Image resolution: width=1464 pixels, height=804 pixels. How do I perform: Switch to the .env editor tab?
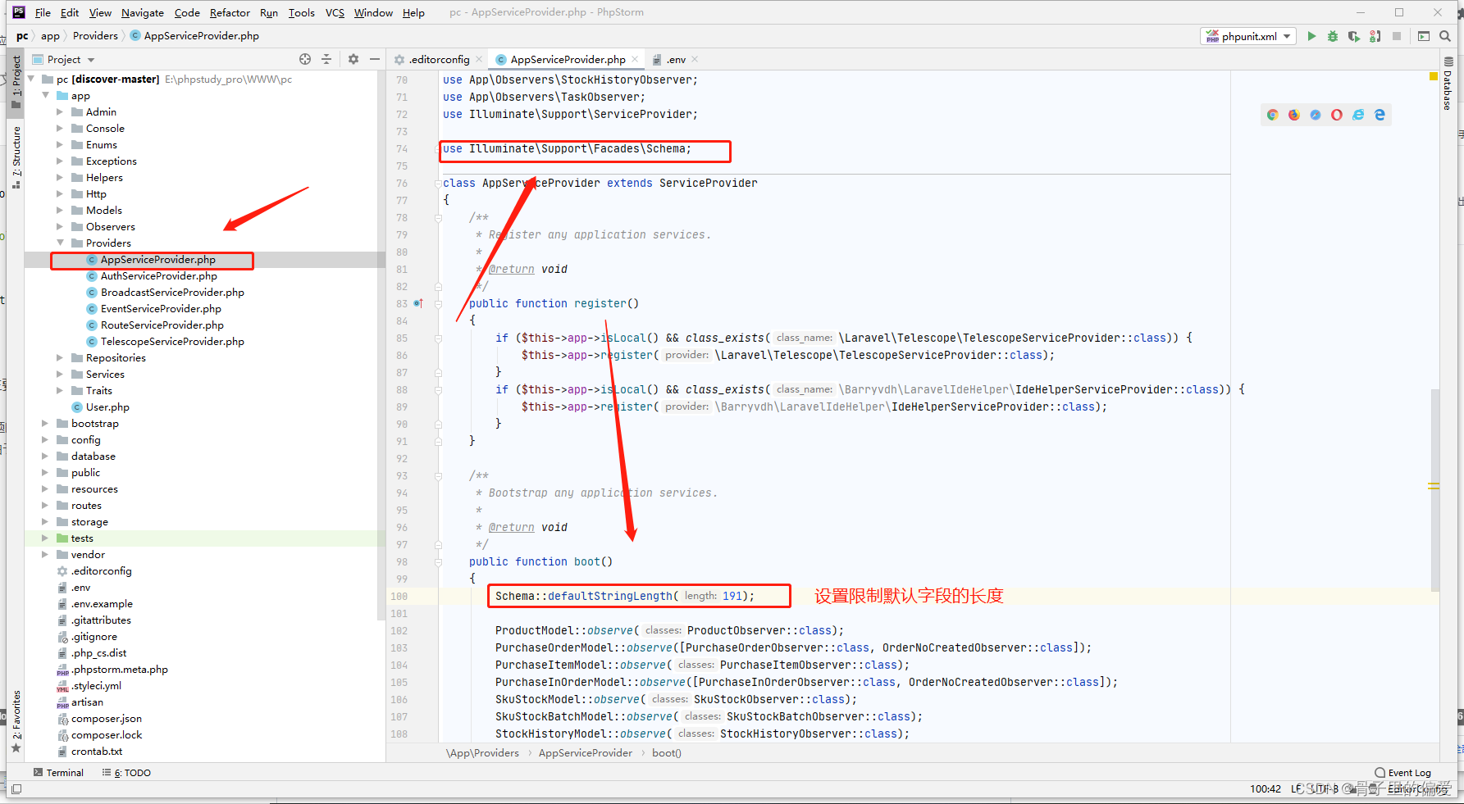(x=675, y=59)
